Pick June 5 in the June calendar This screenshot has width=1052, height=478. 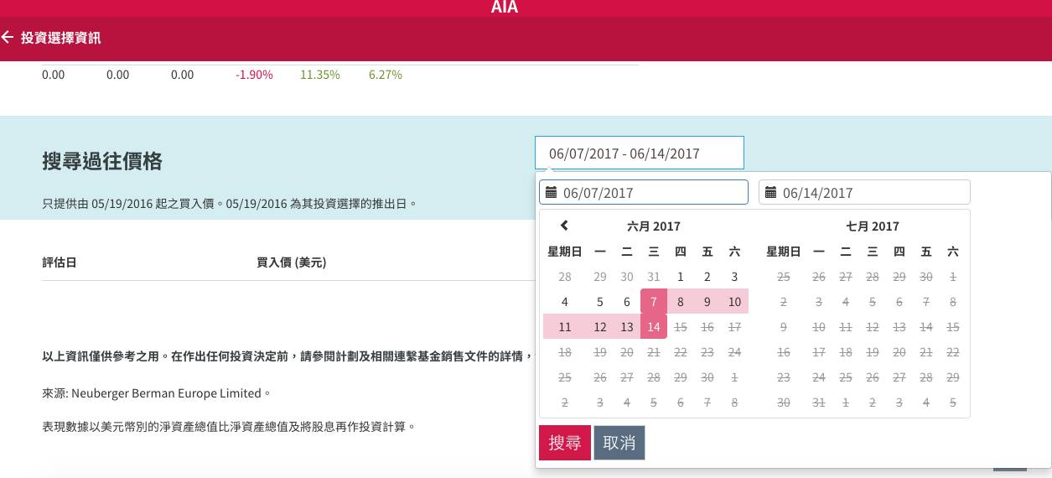[x=600, y=302]
